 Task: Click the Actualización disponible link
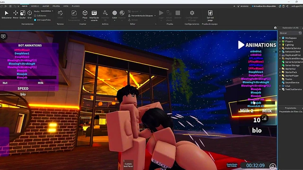(264, 6)
